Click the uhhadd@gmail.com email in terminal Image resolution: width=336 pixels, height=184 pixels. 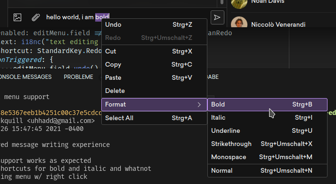(61, 121)
